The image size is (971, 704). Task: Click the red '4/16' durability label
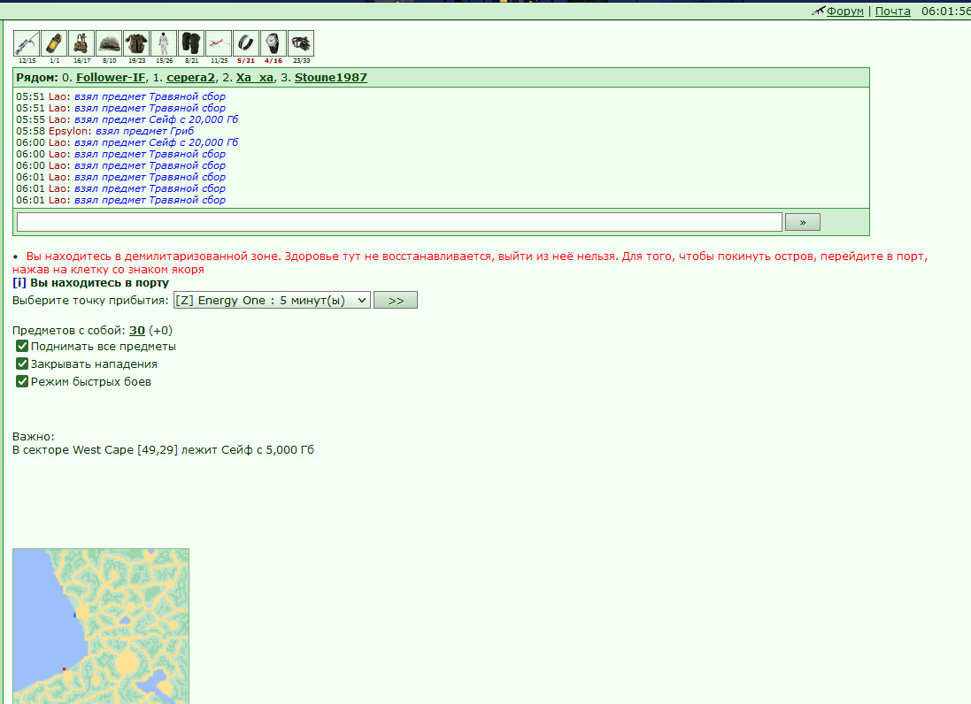click(x=274, y=61)
